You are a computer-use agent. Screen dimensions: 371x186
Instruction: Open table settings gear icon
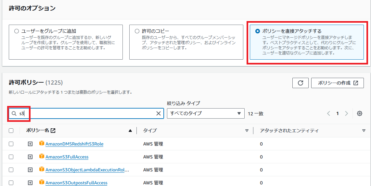click(x=360, y=113)
